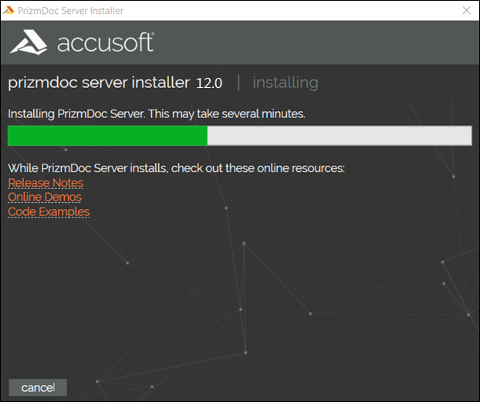The width and height of the screenshot is (480, 402).
Task: Click the 'This may take several minutes' message
Action: click(x=227, y=113)
